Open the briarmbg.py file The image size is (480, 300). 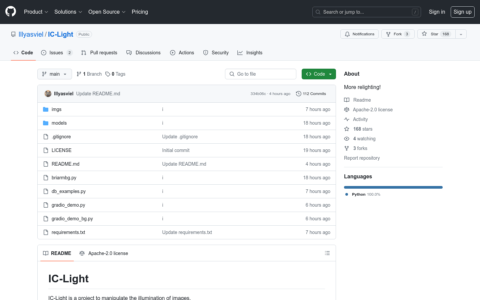tap(64, 178)
